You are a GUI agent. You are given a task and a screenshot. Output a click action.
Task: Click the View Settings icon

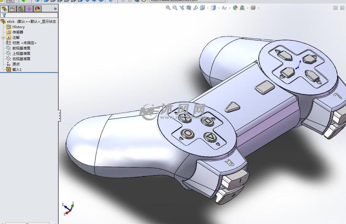click(x=253, y=8)
